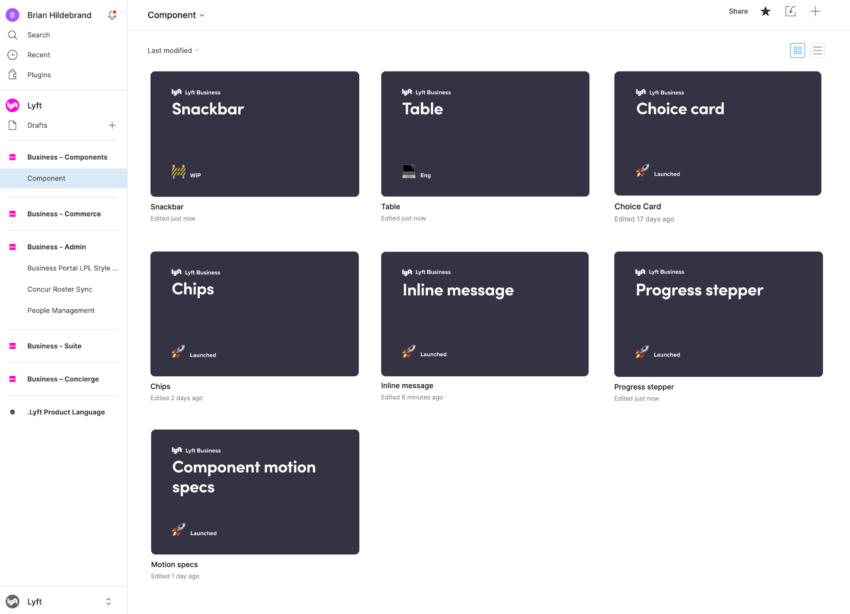
Task: Click the Chips file name below thumbnail
Action: pyautogui.click(x=160, y=386)
